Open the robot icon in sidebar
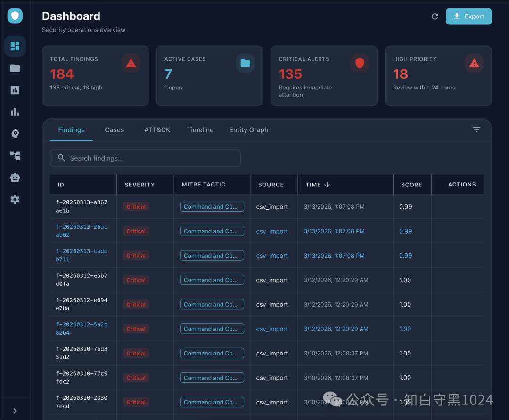The width and height of the screenshot is (509, 420). (15, 178)
